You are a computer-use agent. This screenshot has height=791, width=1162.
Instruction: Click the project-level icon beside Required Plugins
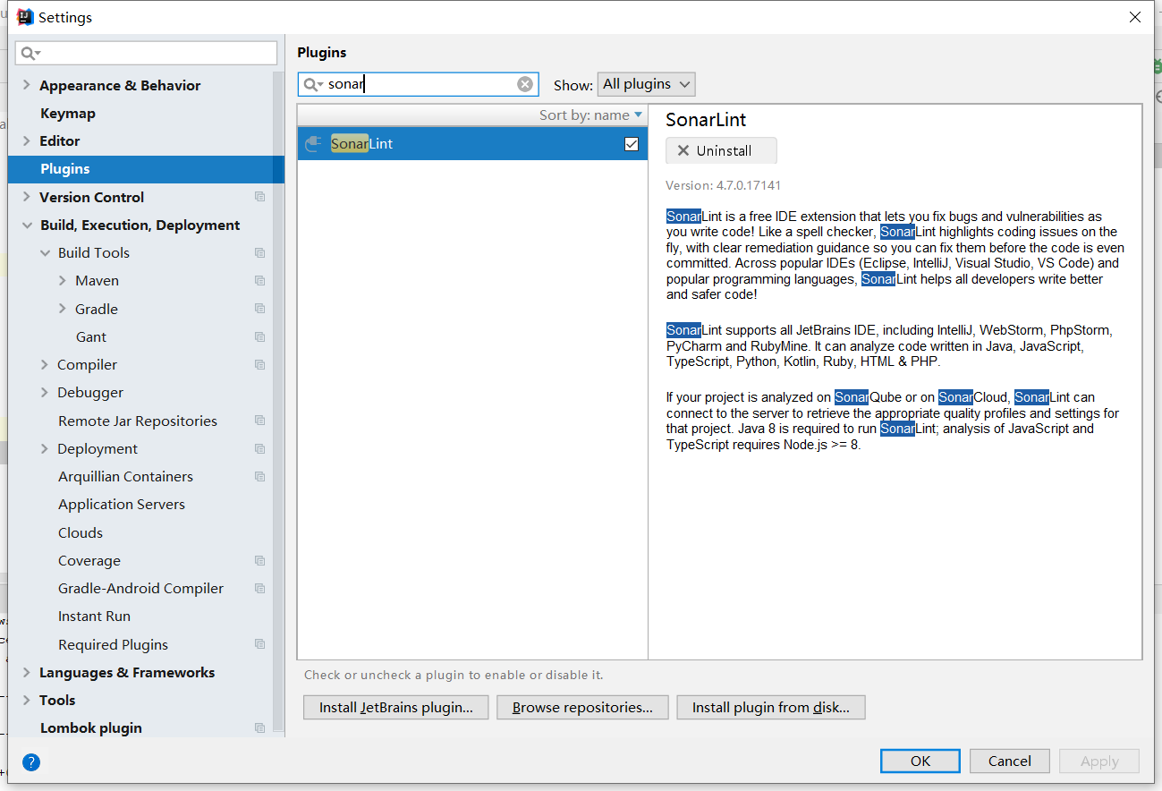pyautogui.click(x=260, y=644)
